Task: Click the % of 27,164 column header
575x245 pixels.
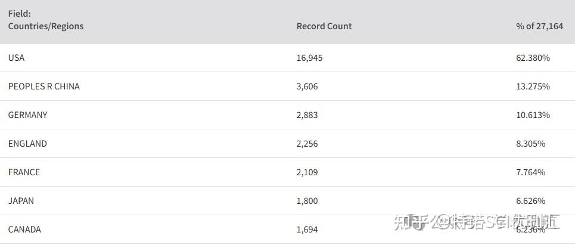Action: 539,26
